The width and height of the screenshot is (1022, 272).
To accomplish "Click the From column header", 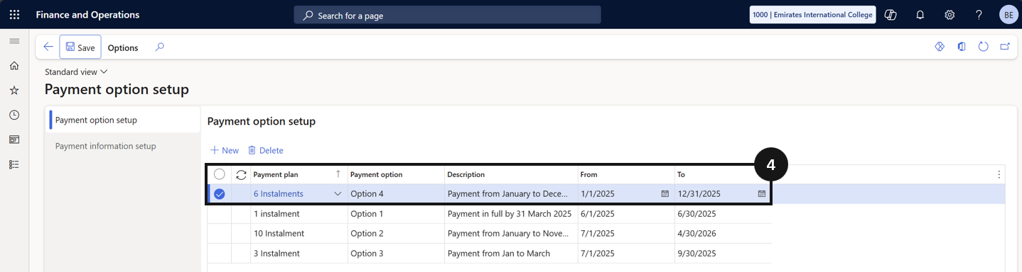I will pyautogui.click(x=626, y=174).
